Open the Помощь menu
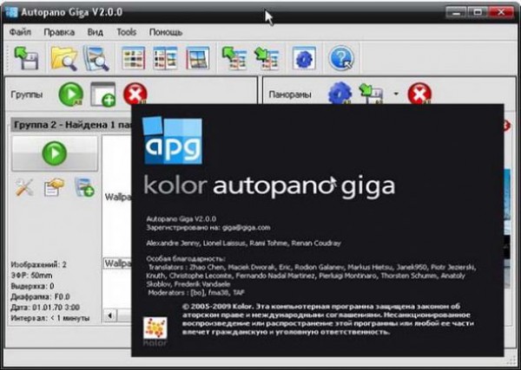 pyautogui.click(x=166, y=32)
